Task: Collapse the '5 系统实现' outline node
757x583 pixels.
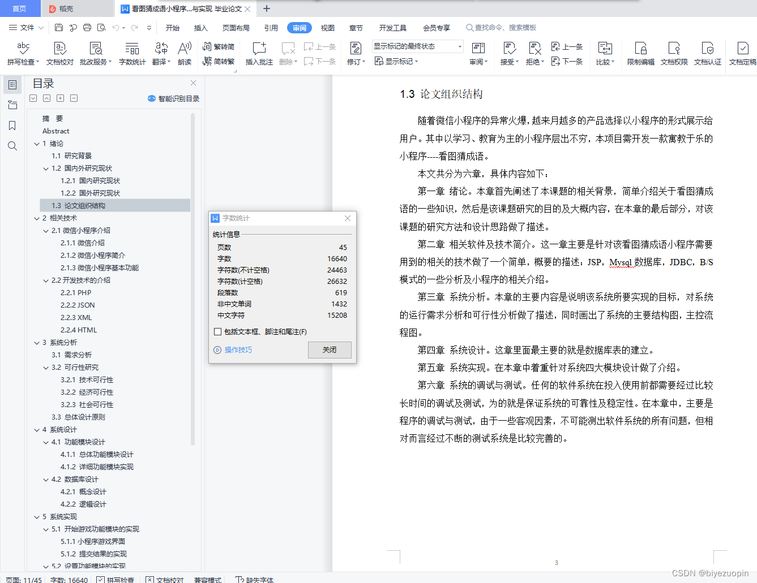Action: (37, 517)
